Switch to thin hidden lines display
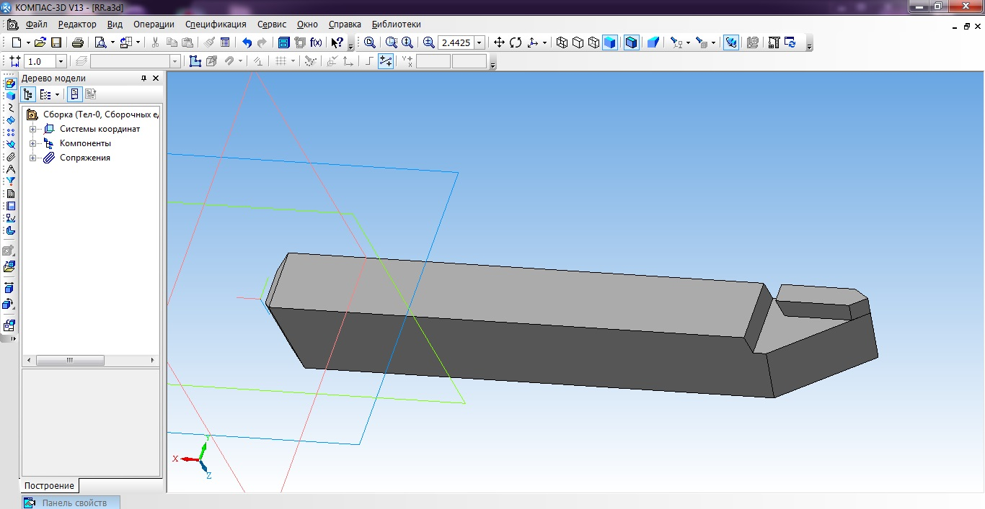Image resolution: width=985 pixels, height=509 pixels. (593, 42)
